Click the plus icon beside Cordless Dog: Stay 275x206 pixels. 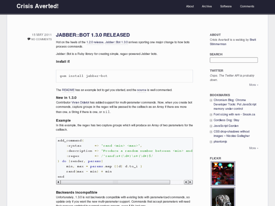[211, 121]
